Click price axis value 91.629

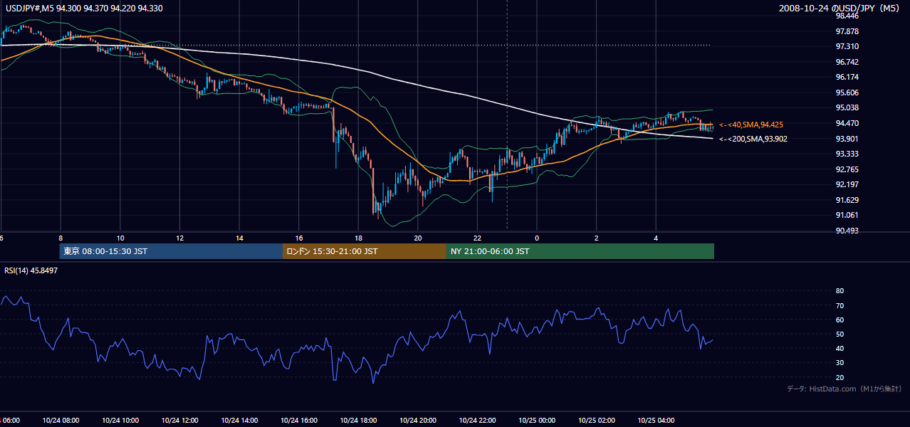[847, 200]
